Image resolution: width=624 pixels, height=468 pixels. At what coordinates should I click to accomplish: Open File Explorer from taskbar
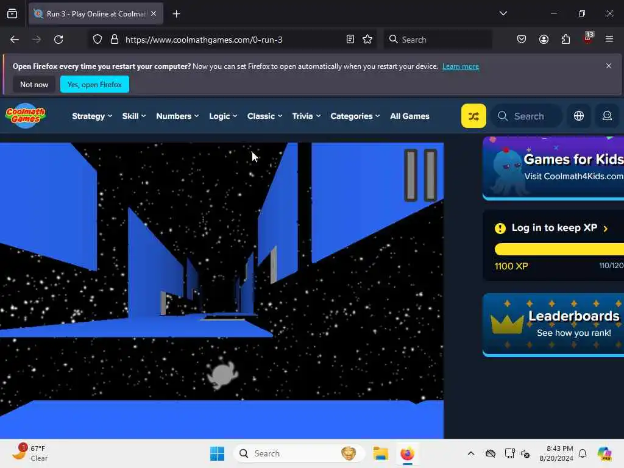[380, 453]
